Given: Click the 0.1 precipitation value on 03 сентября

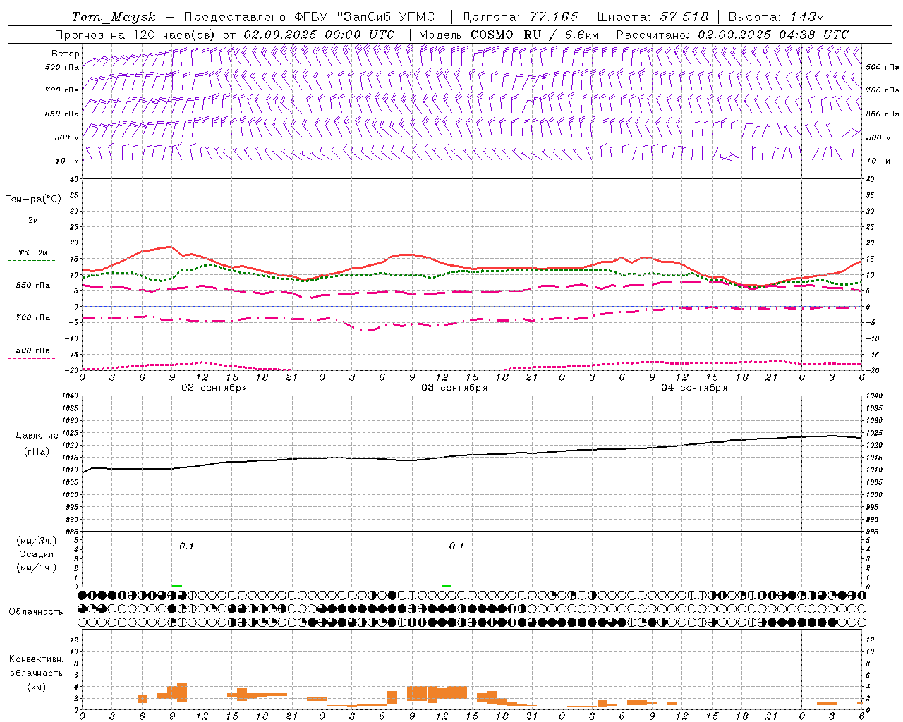Looking at the screenshot, I should [x=456, y=546].
